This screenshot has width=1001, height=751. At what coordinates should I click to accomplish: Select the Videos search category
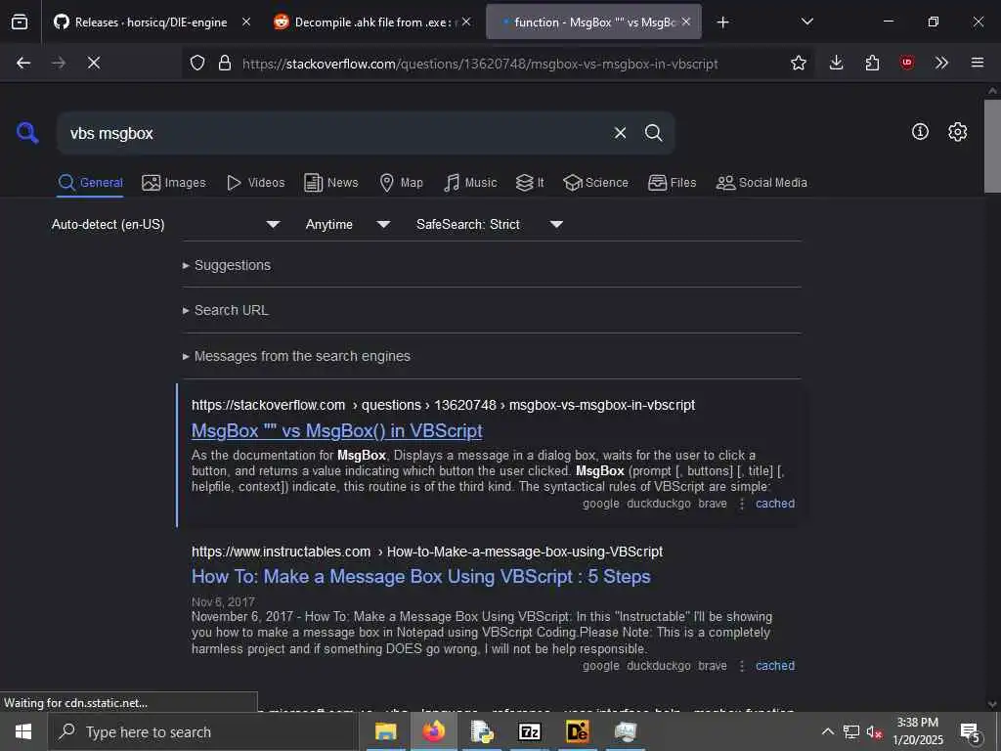click(256, 183)
